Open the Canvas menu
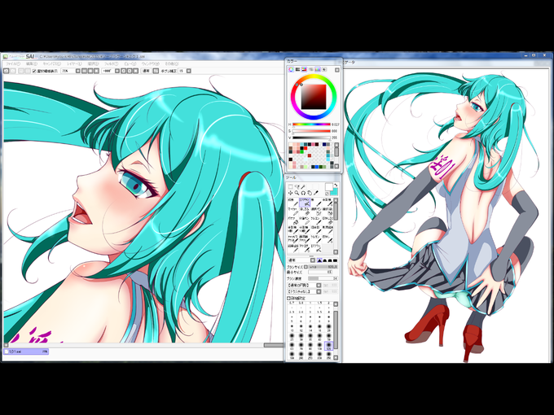This screenshot has width=554, height=415. tap(51, 63)
